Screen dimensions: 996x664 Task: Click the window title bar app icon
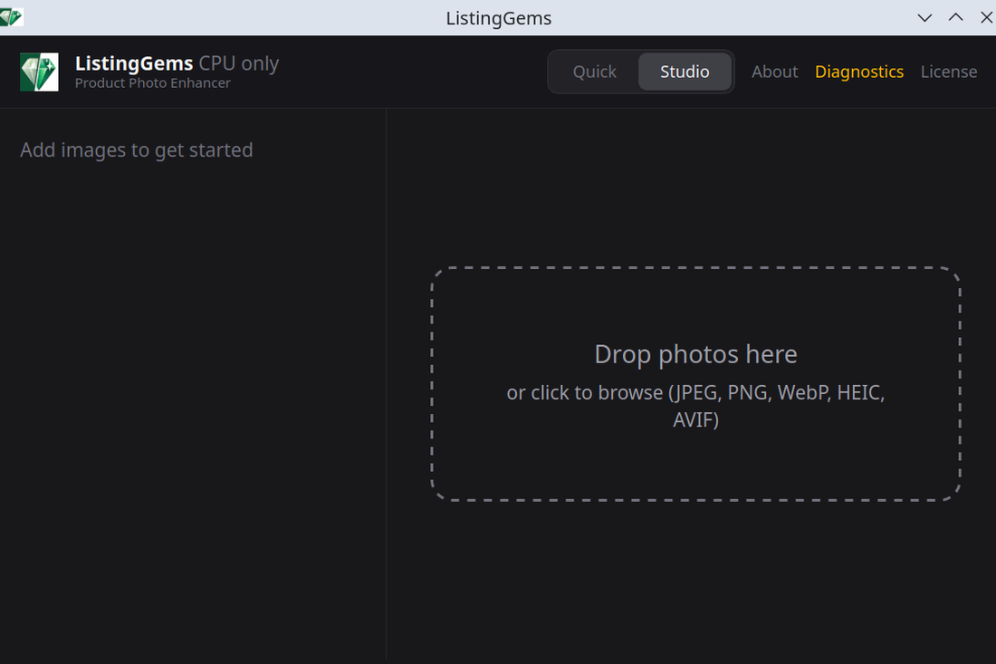pyautogui.click(x=12, y=17)
